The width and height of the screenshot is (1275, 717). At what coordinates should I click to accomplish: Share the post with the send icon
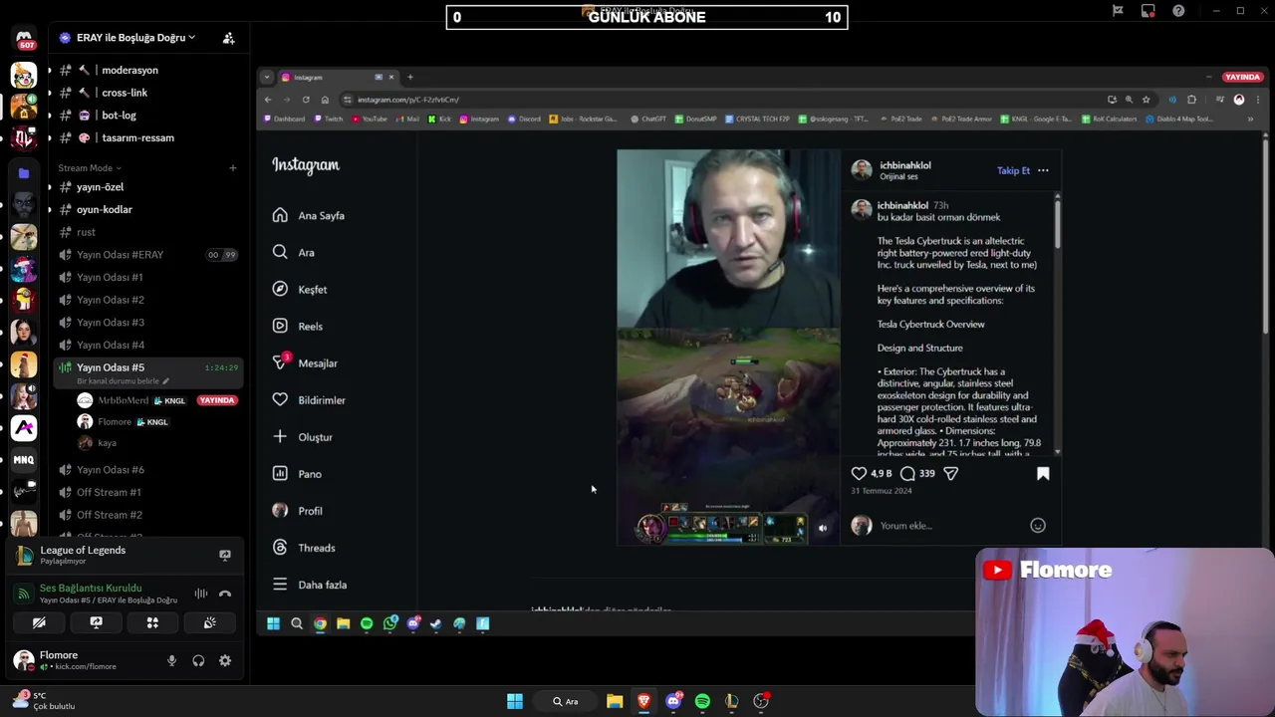(950, 474)
